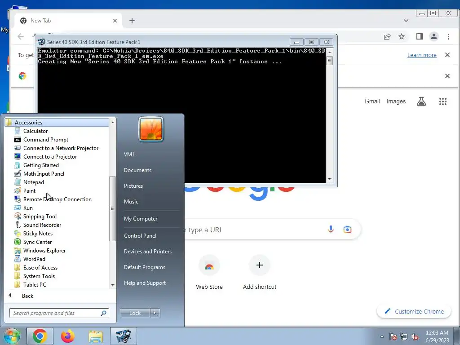Open Calculator from Accessories list
Image resolution: width=460 pixels, height=345 pixels.
(x=35, y=131)
